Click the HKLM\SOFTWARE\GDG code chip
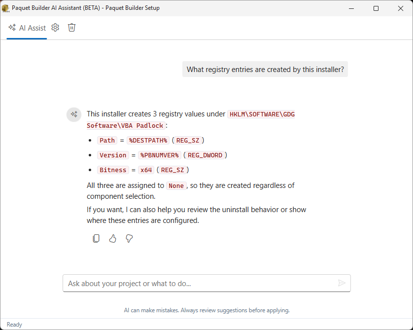The width and height of the screenshot is (413, 330). (x=261, y=114)
